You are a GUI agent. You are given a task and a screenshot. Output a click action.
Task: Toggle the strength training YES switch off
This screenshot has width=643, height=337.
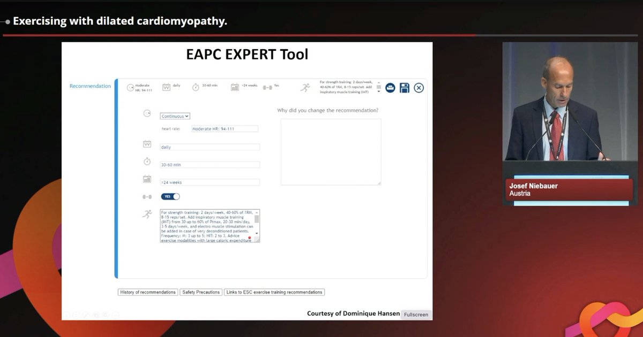[x=170, y=196]
